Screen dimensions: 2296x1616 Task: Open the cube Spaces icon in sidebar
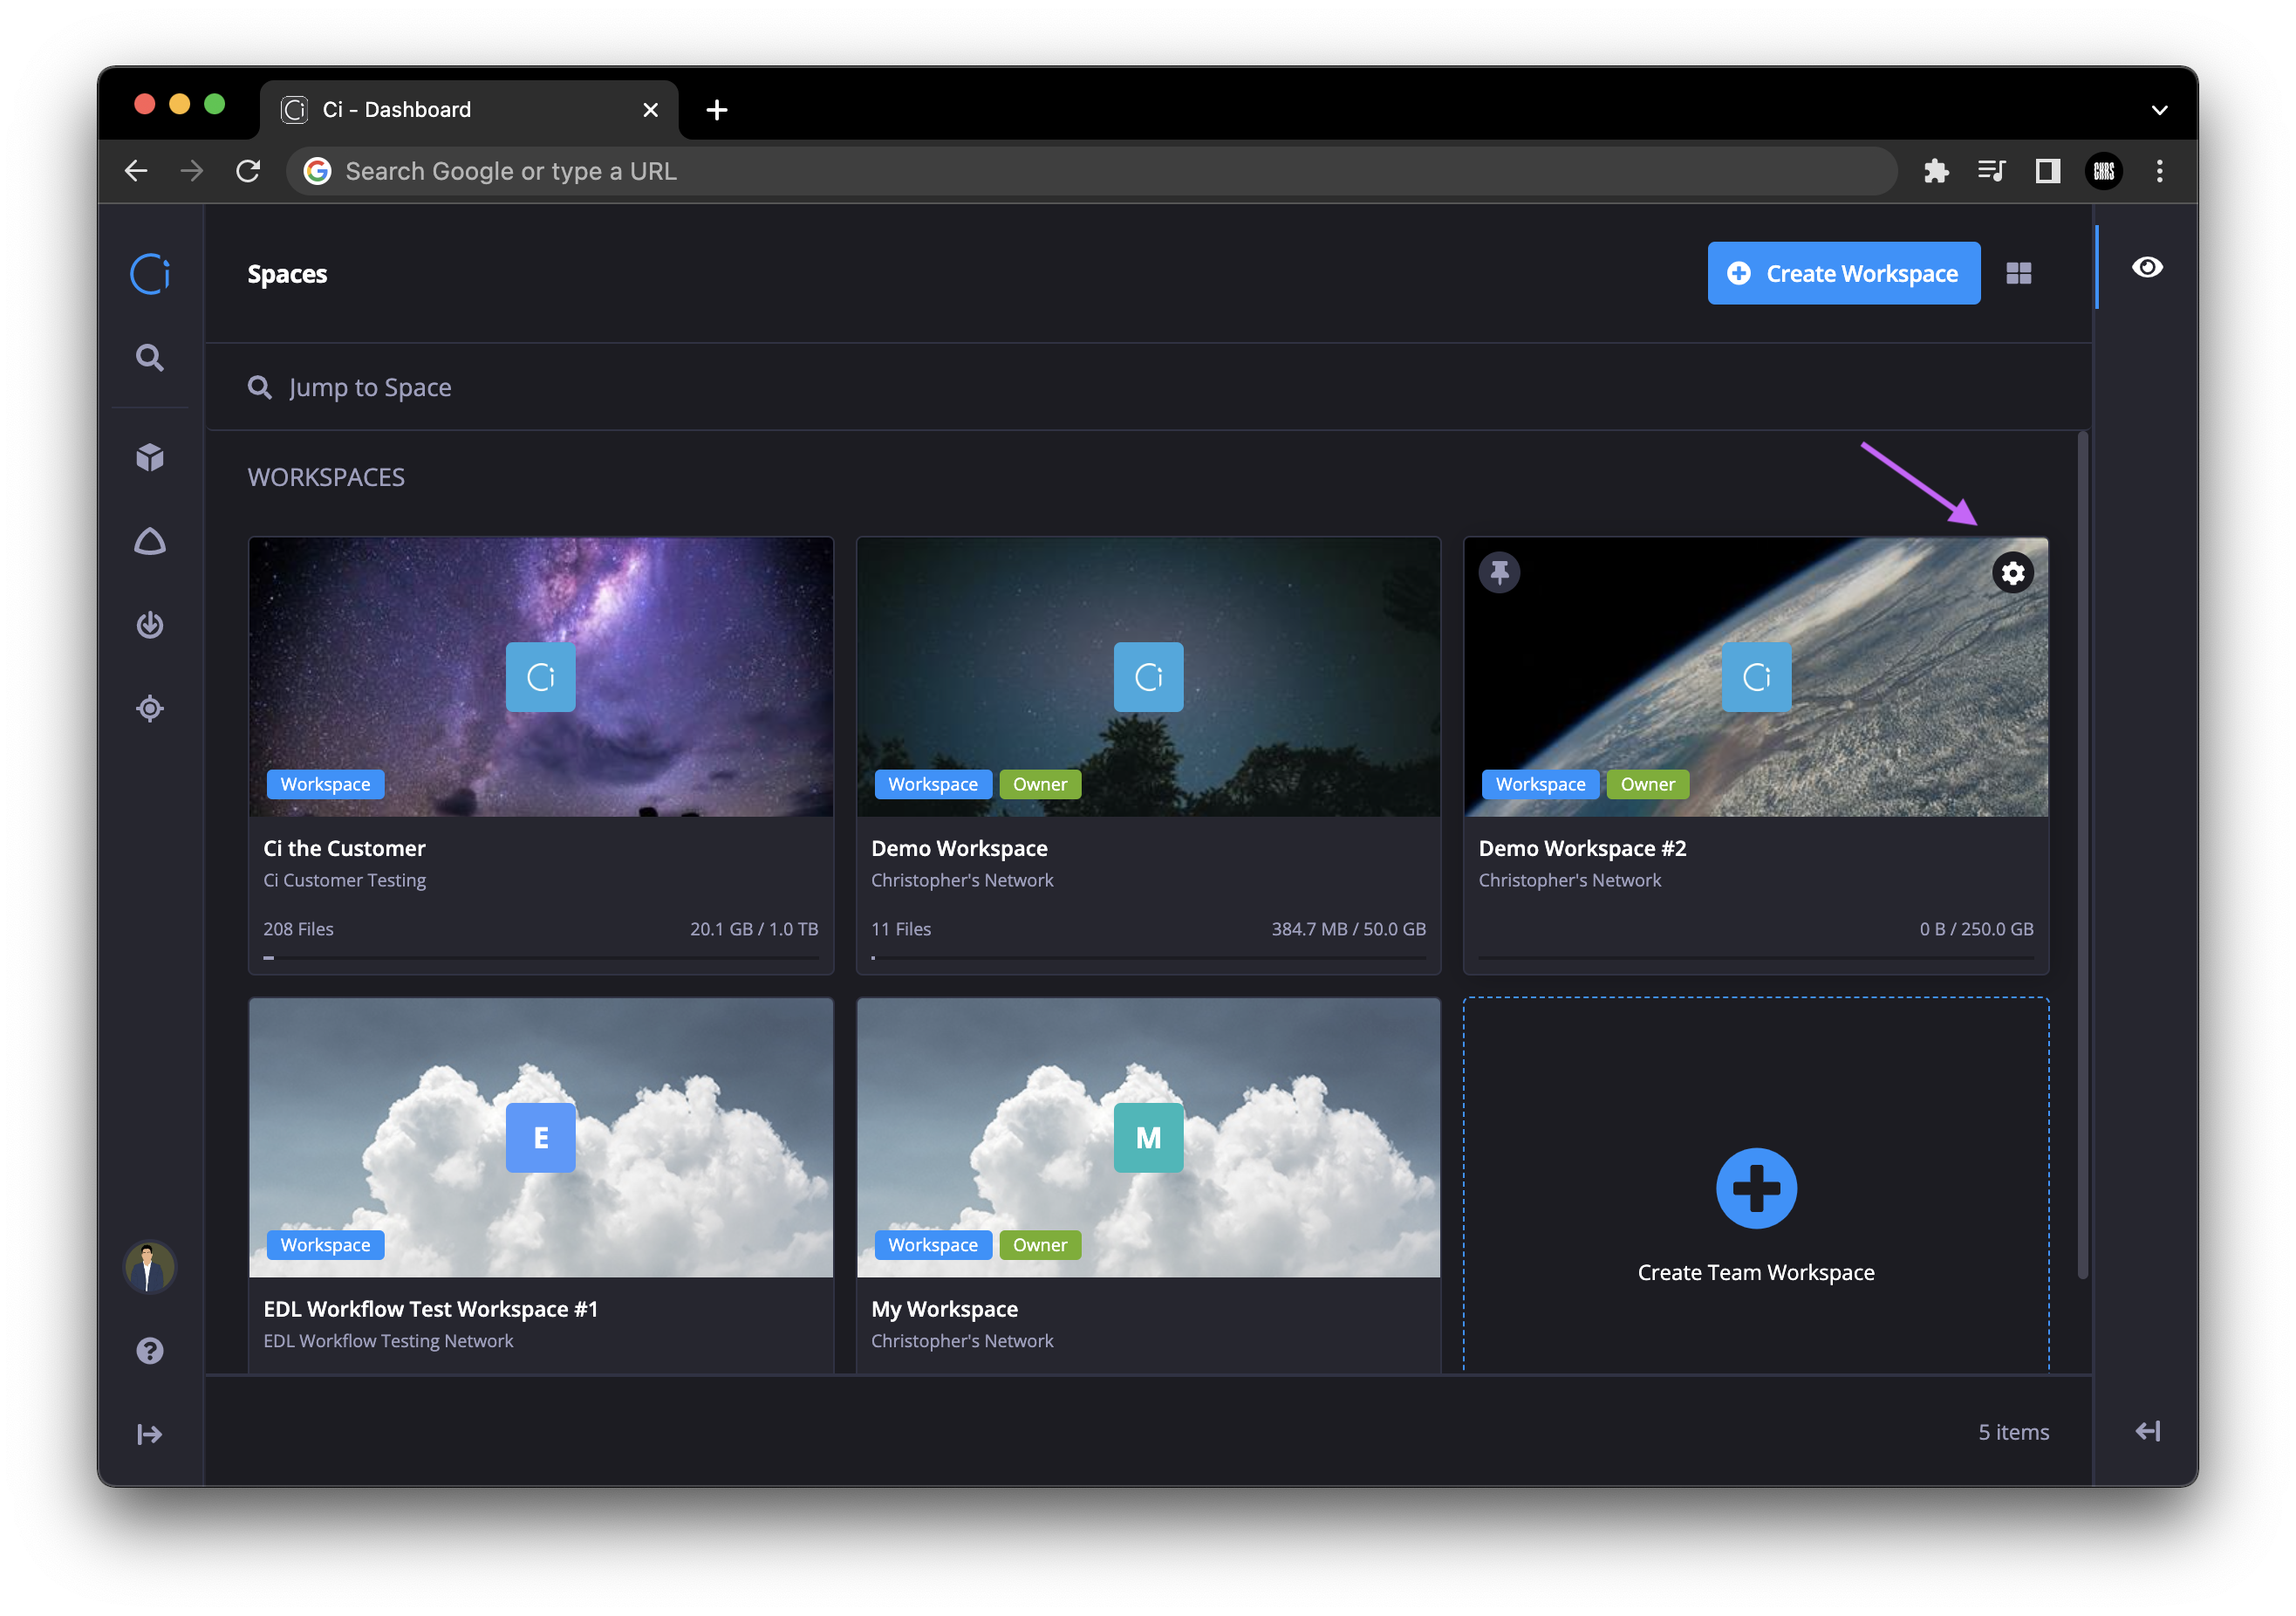150,457
